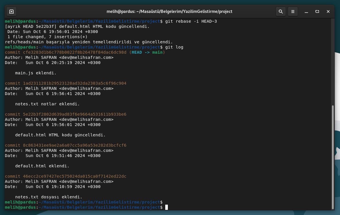Click the 'git rebase -i HEAD~3' command
Image resolution: width=340 pixels, height=215 pixels.
(x=191, y=21)
